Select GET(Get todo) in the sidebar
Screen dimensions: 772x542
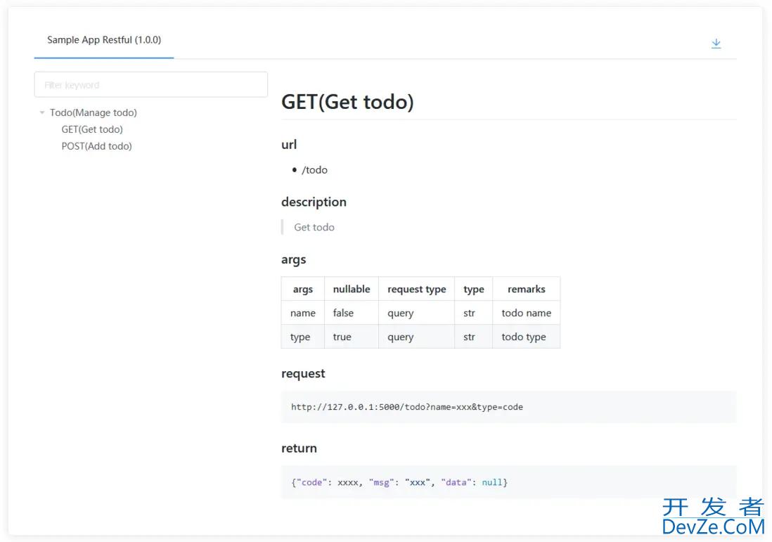pyautogui.click(x=92, y=129)
